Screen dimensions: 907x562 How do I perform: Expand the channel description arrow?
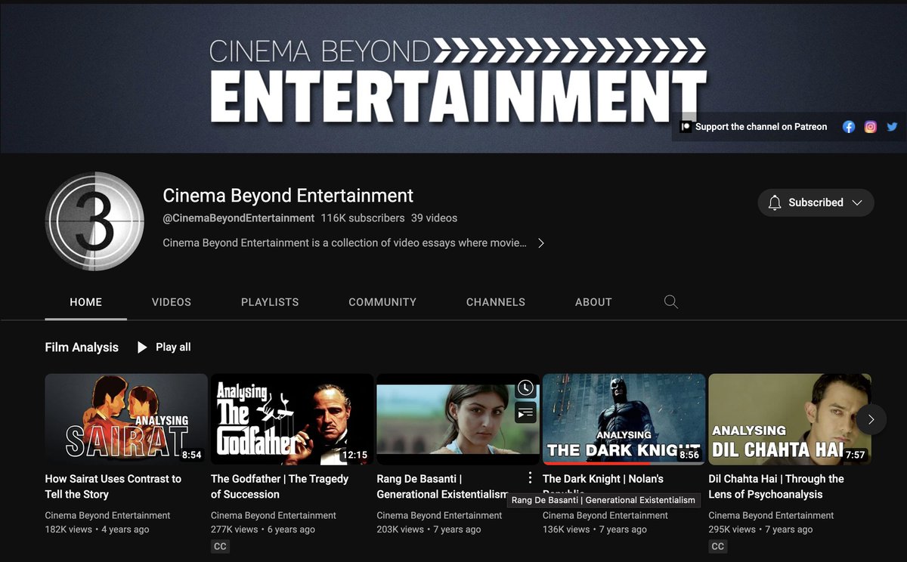[x=540, y=243]
